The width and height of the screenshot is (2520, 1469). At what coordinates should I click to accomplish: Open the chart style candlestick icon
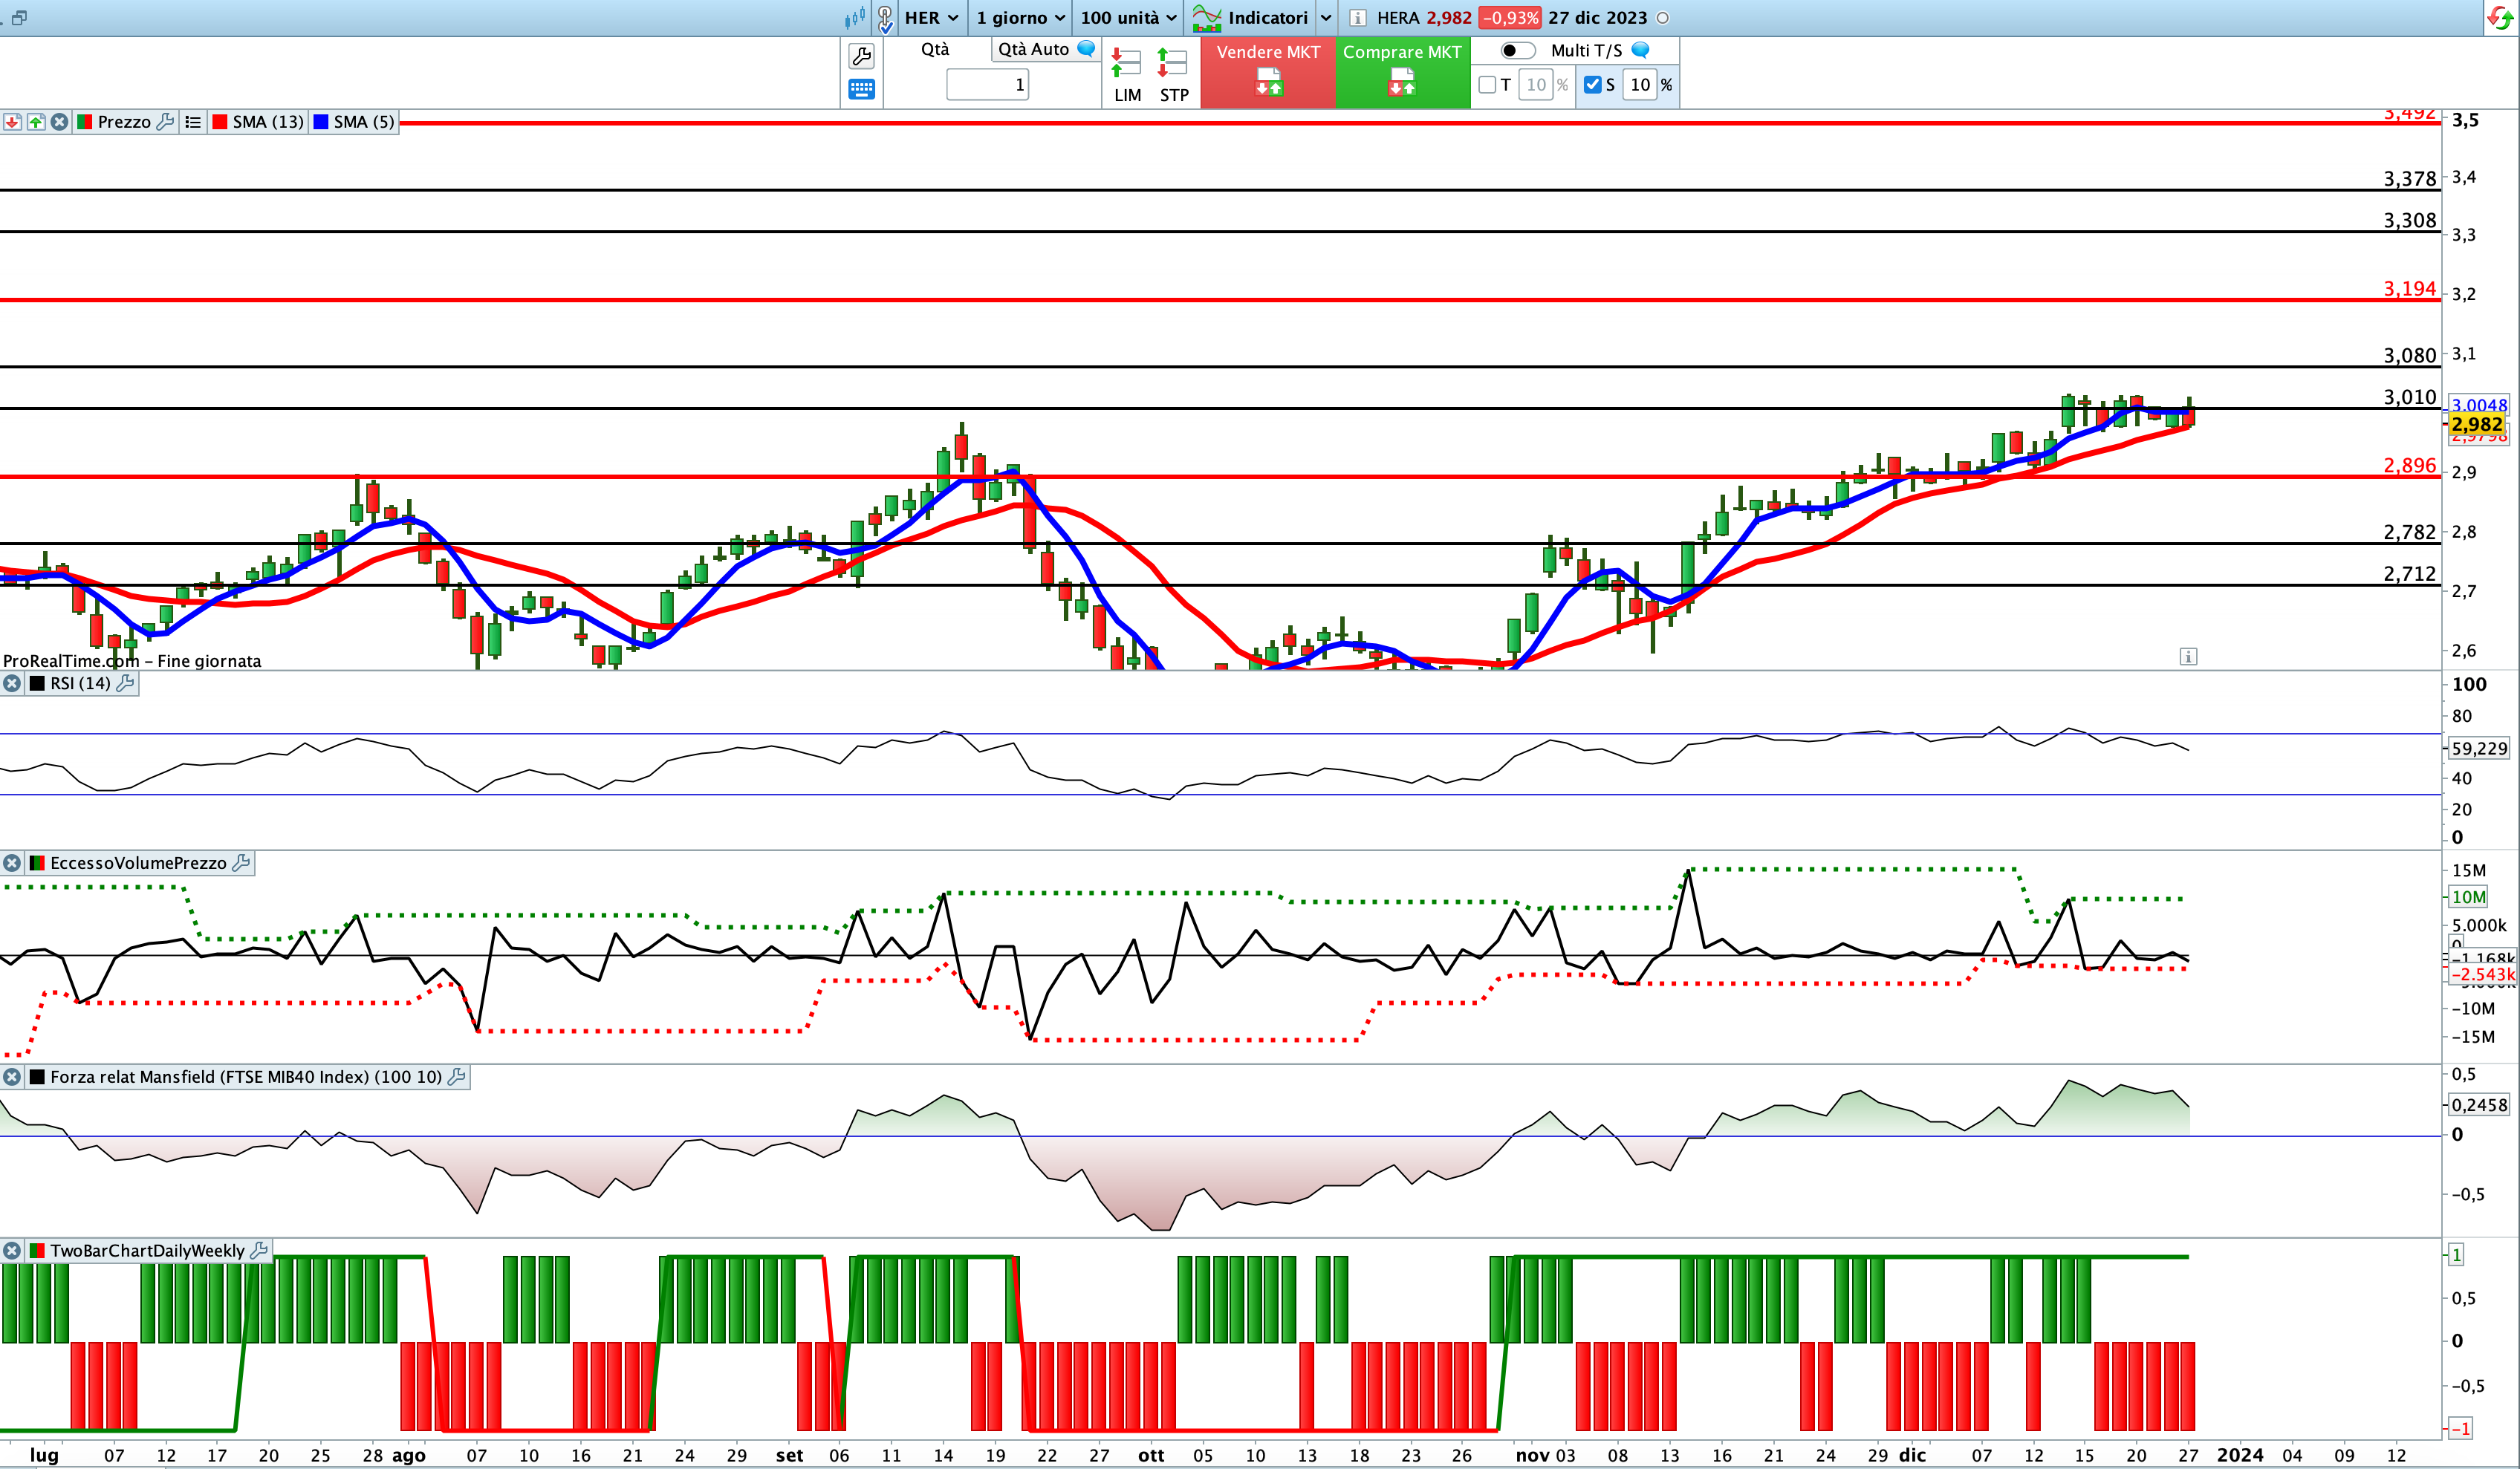point(854,17)
